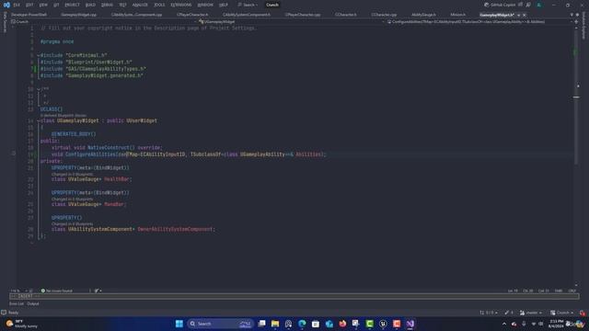Click the TABS indentation indicator
The height and width of the screenshot is (331, 589).
(559, 291)
